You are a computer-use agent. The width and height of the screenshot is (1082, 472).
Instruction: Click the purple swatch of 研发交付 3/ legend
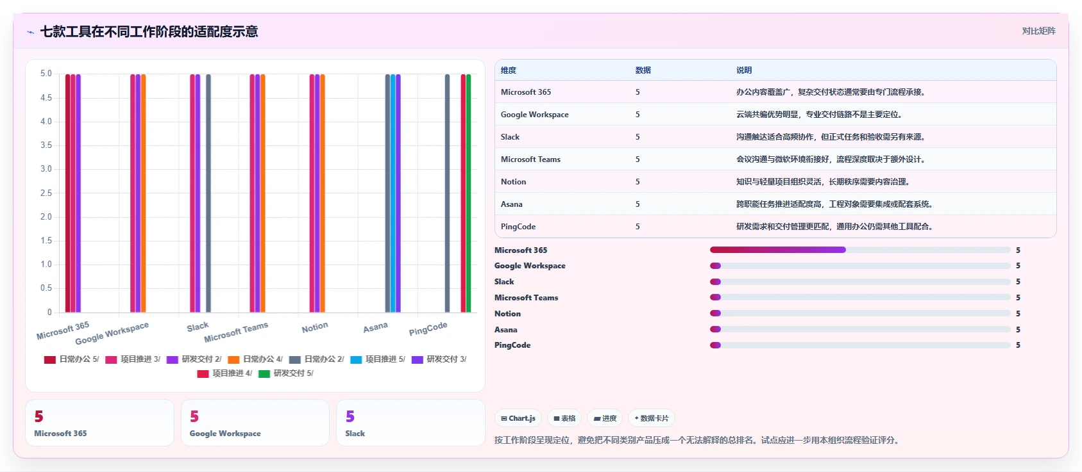[x=418, y=360]
